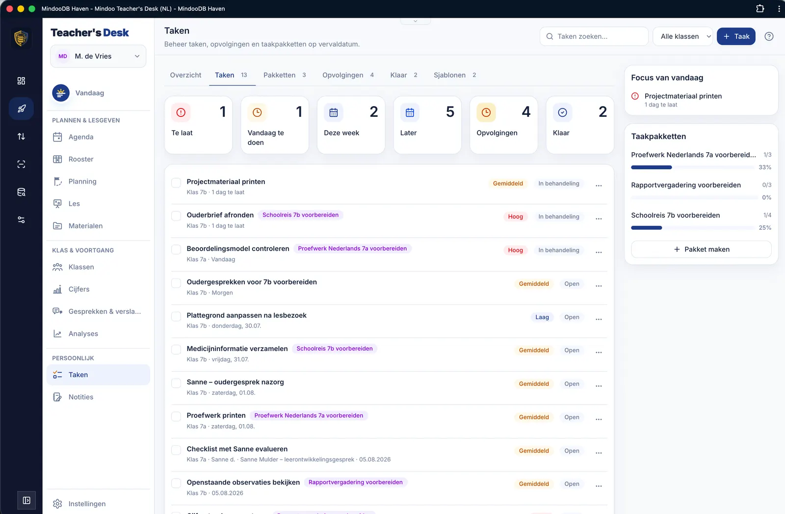This screenshot has width=785, height=514.
Task: Click extensions puzzle icon in title bar
Action: tap(760, 8)
